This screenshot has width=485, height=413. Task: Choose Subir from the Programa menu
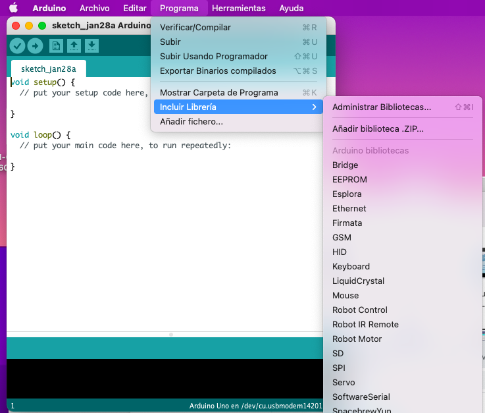pyautogui.click(x=238, y=41)
